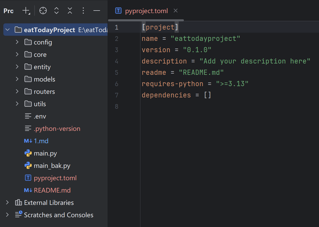Click the Collapse All icon in Project toolbar
The width and height of the screenshot is (319, 227).
click(70, 11)
